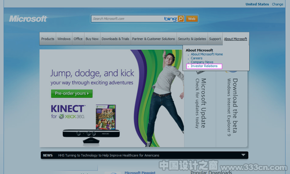
Task: Click the Kinect for Xbox 360 logo
Action: [68, 111]
